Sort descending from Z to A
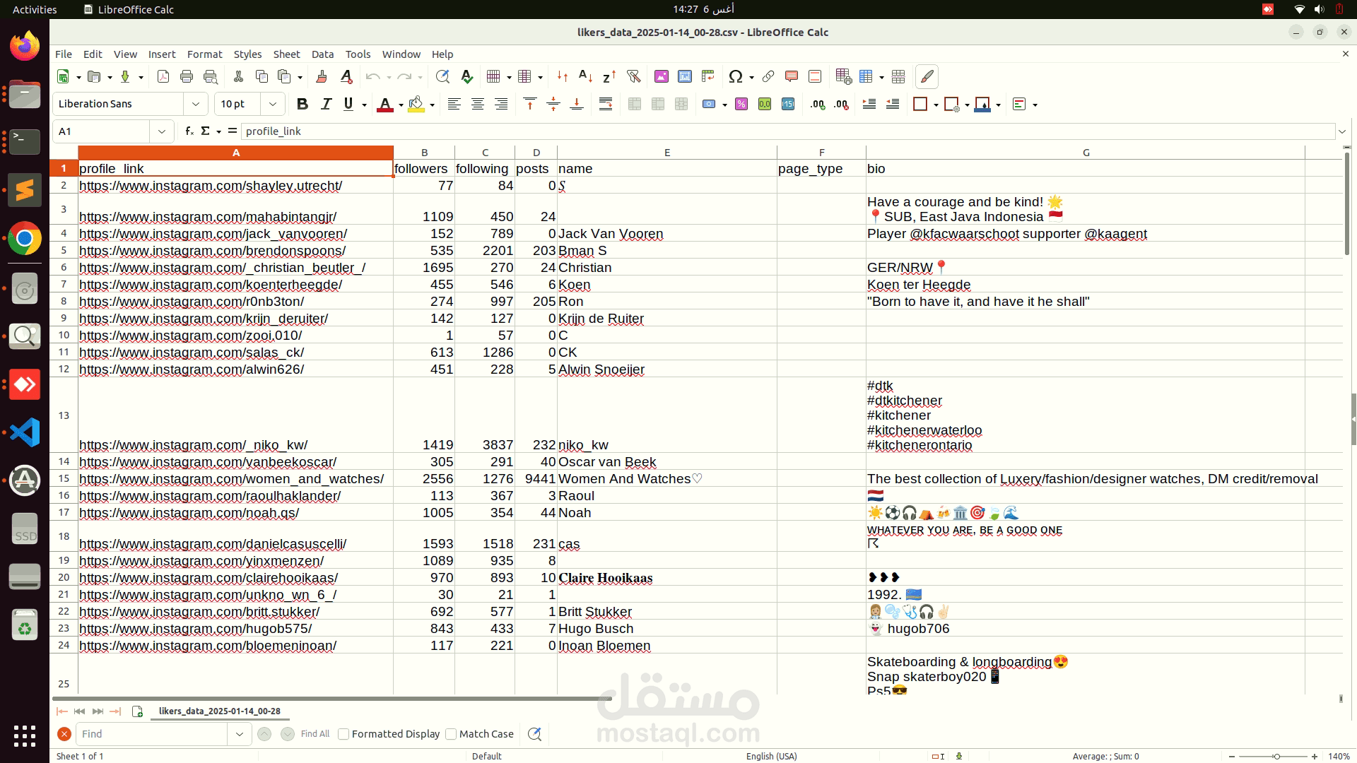 [609, 77]
